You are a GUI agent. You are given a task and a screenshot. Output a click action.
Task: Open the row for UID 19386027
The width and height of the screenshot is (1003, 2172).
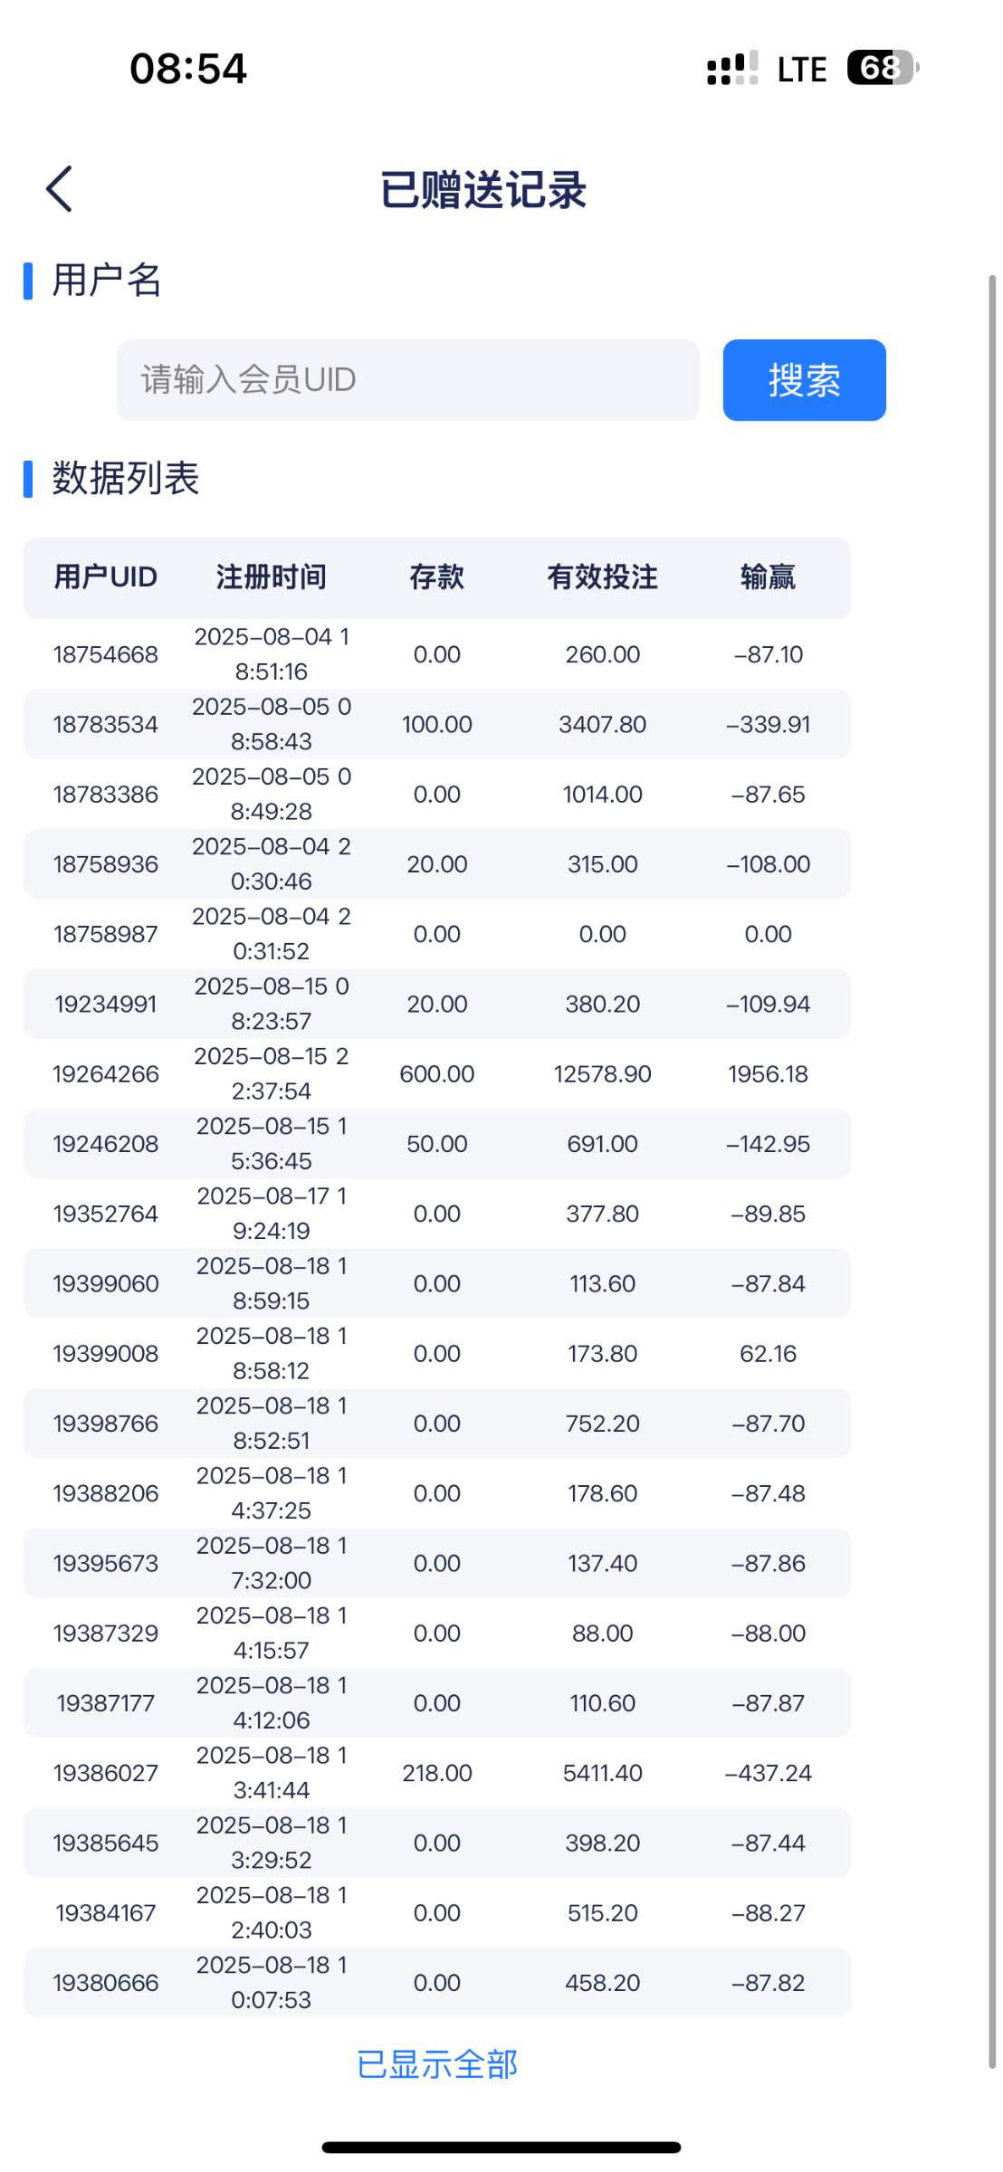tap(106, 1773)
